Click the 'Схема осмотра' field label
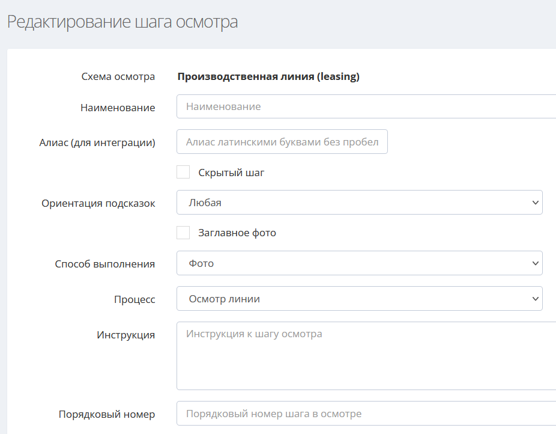 [x=118, y=76]
